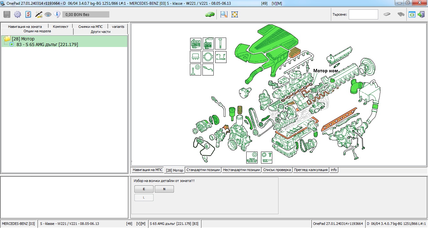Switch to Опции на модела tab
428x228 pixels.
[37, 31]
